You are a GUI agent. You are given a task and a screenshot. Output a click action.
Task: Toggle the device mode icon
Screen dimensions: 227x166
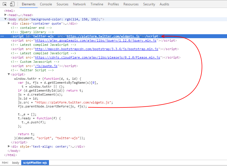tap(12, 4)
